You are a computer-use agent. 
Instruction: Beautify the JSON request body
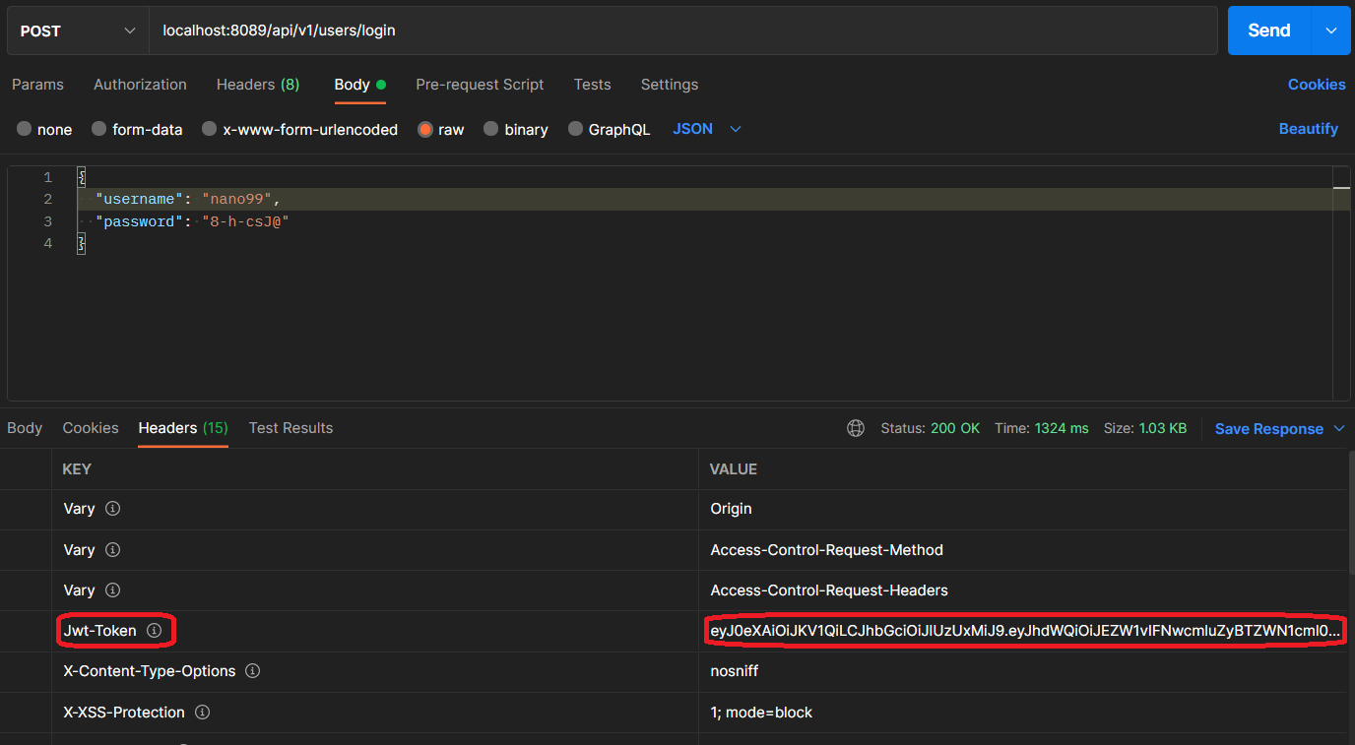tap(1308, 129)
